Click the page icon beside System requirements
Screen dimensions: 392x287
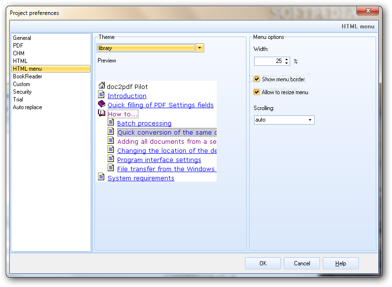(x=101, y=176)
